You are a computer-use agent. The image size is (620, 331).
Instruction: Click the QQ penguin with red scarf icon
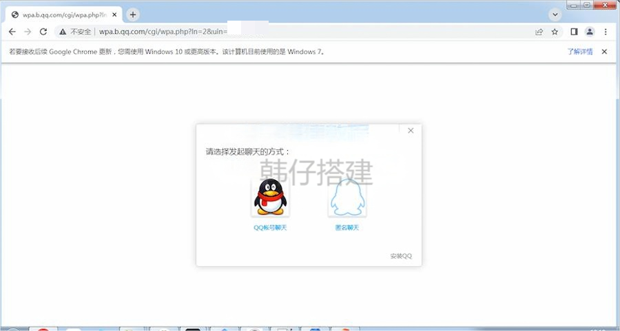tap(270, 197)
